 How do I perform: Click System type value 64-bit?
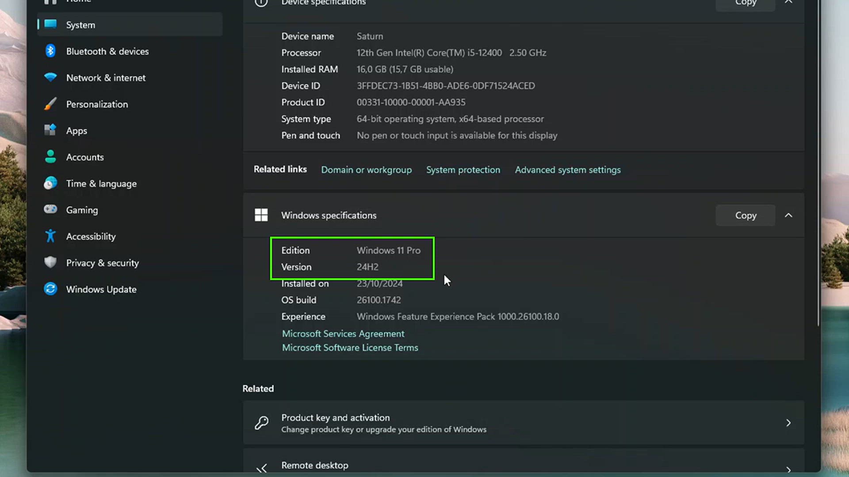[450, 119]
